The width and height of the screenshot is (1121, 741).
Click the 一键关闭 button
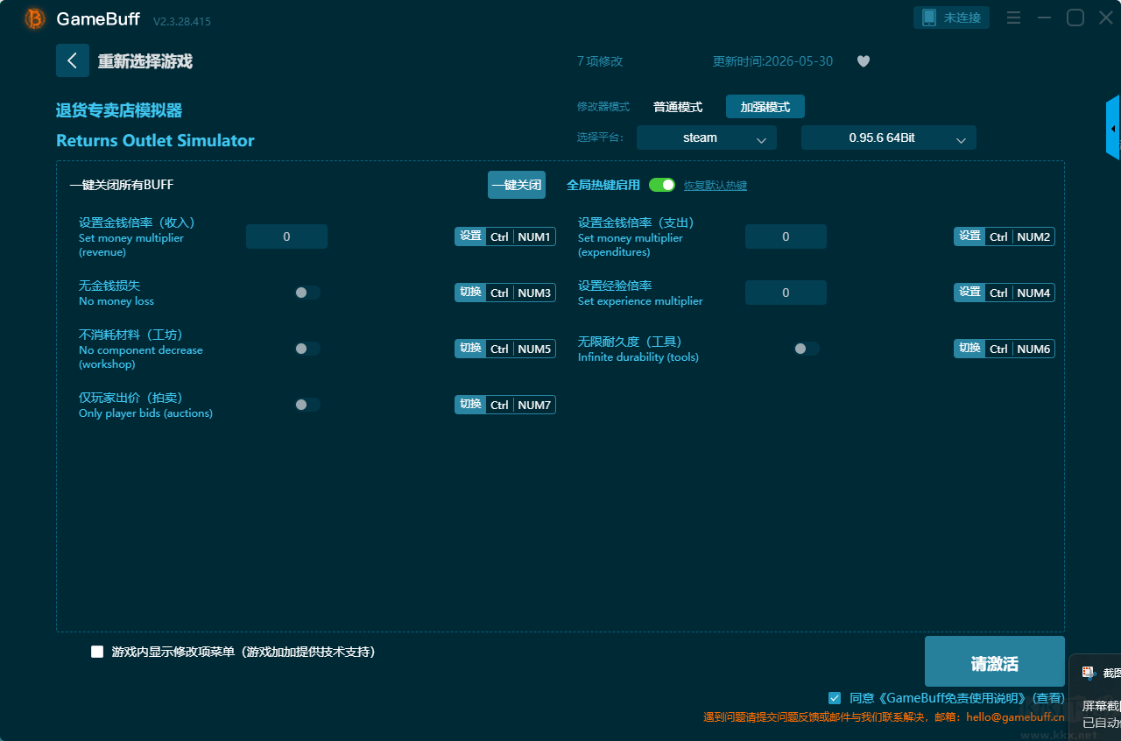tap(517, 185)
